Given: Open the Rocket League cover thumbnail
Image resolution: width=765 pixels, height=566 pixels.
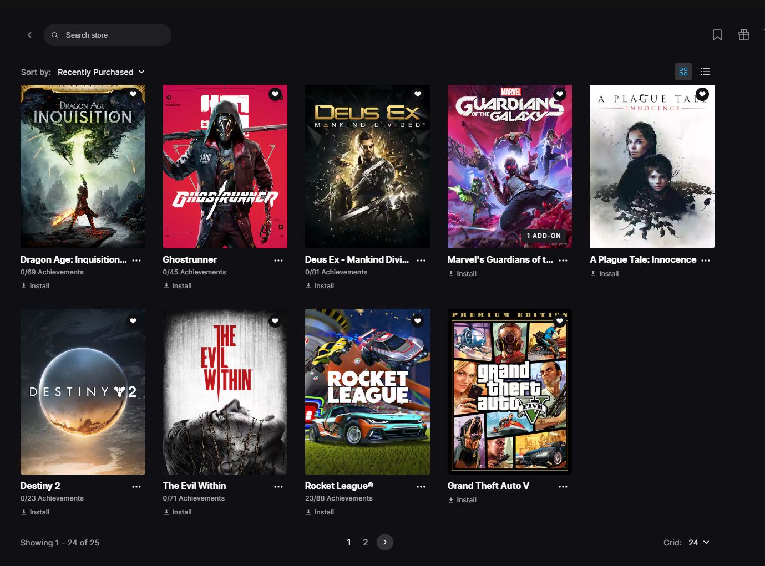Looking at the screenshot, I should click(x=367, y=391).
